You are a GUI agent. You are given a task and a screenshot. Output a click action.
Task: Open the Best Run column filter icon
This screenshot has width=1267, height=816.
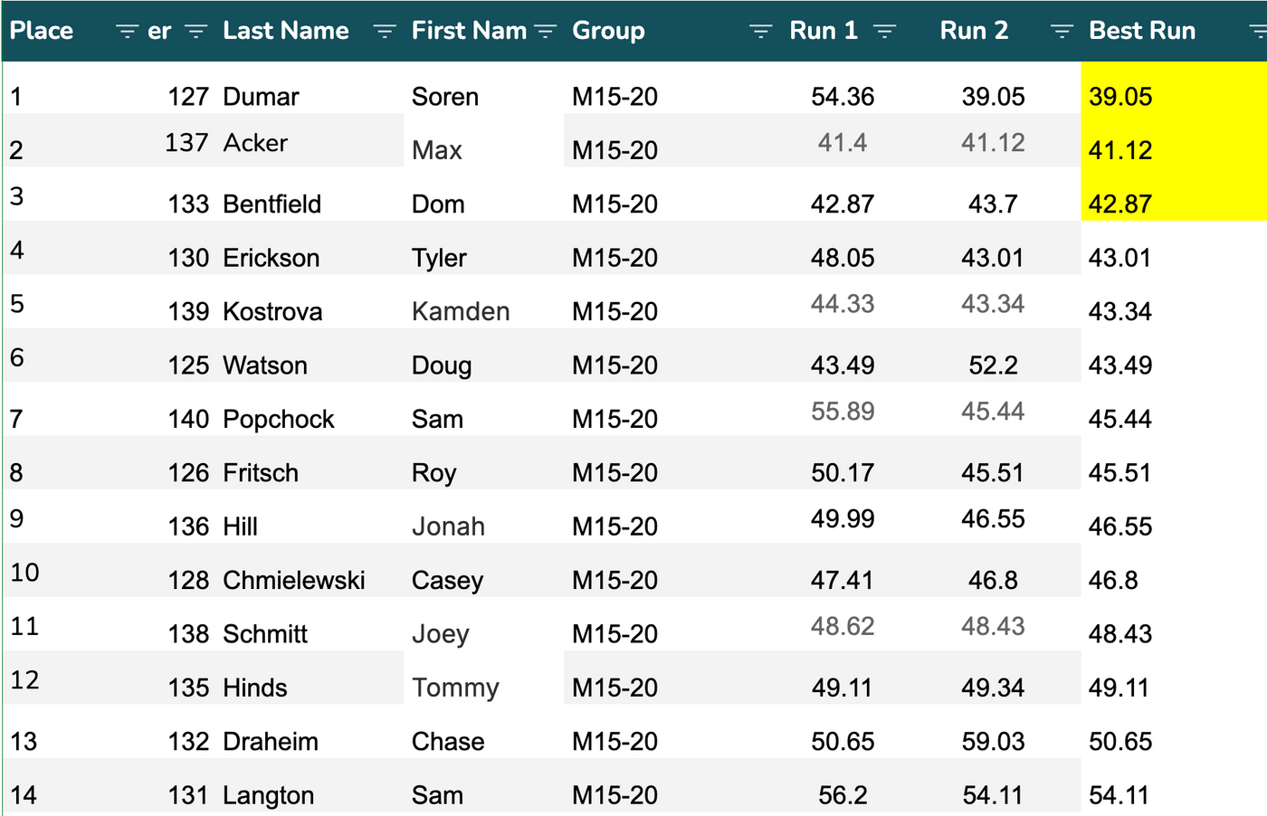[x=1258, y=32]
